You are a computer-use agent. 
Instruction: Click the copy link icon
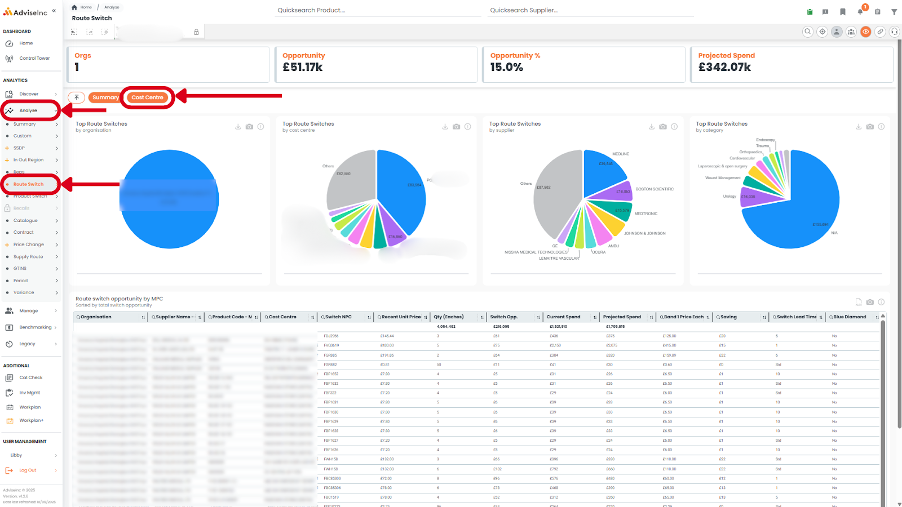[880, 32]
